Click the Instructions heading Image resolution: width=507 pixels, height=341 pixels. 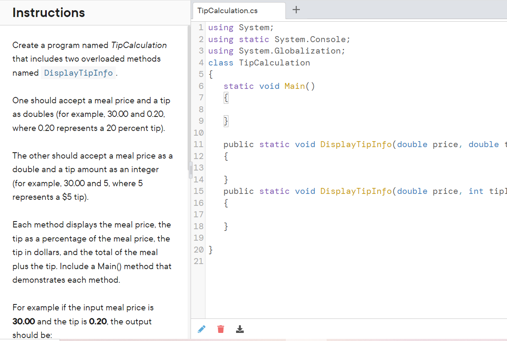pyautogui.click(x=49, y=13)
